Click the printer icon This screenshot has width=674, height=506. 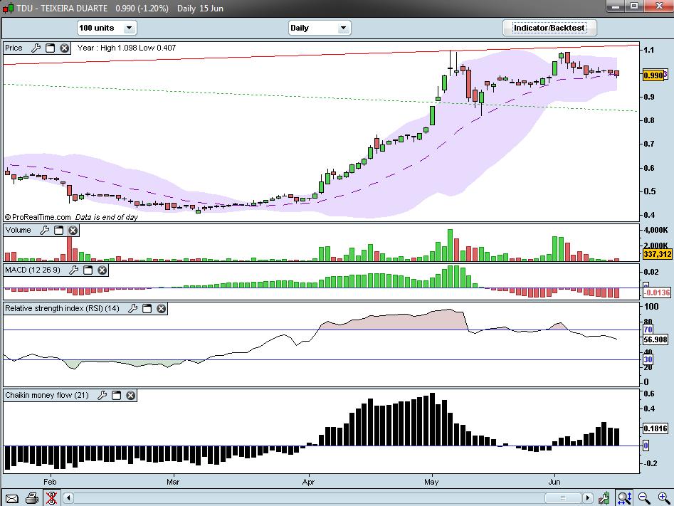32,499
